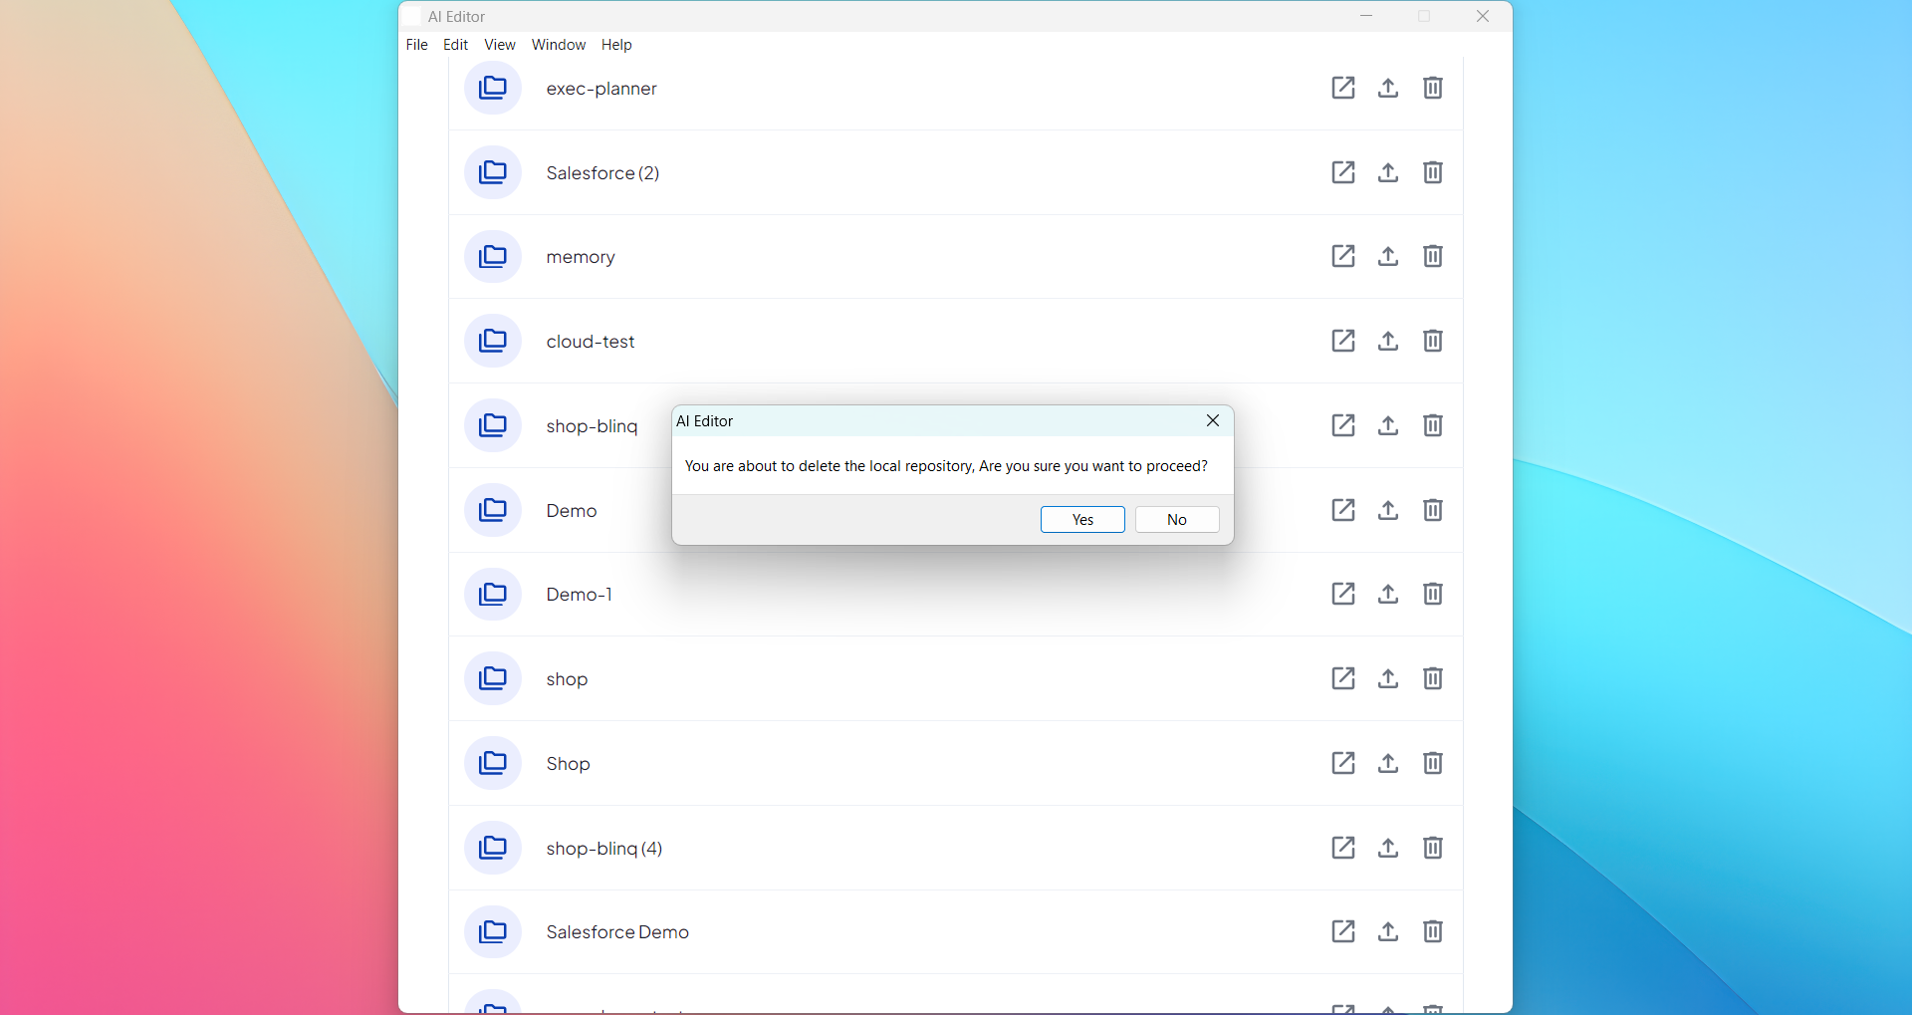Open the Edit menu
The width and height of the screenshot is (1912, 1015).
tap(455, 45)
